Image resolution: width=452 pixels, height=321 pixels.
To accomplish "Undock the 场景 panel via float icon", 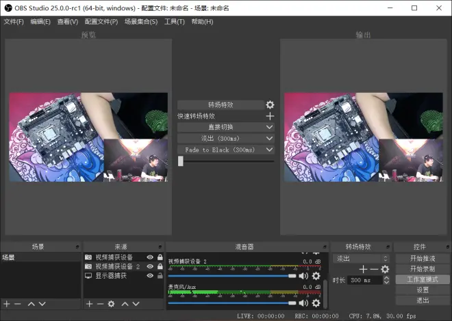I will (77, 247).
